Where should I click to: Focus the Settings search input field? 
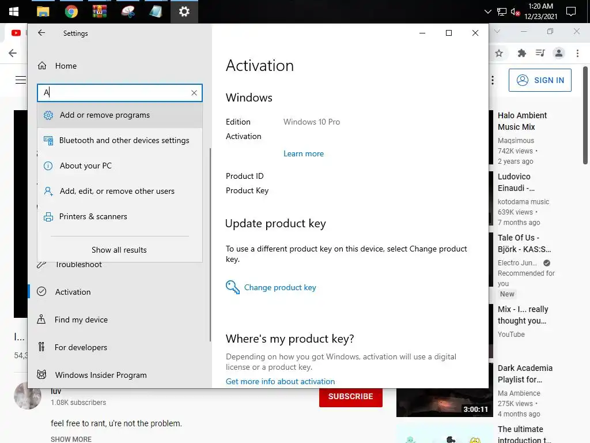coord(120,93)
